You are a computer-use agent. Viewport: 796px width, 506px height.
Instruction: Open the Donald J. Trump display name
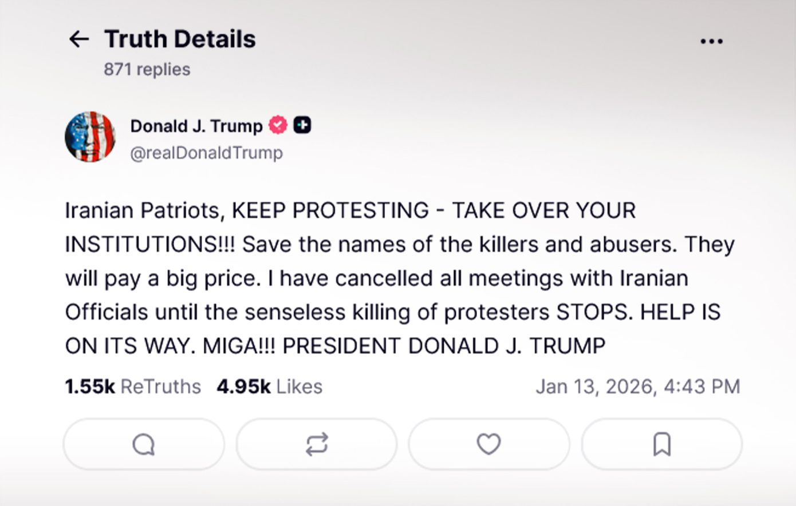pyautogui.click(x=196, y=126)
